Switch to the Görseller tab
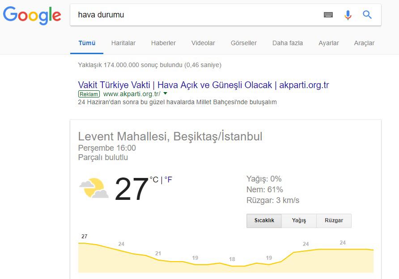The image size is (399, 279). [243, 43]
